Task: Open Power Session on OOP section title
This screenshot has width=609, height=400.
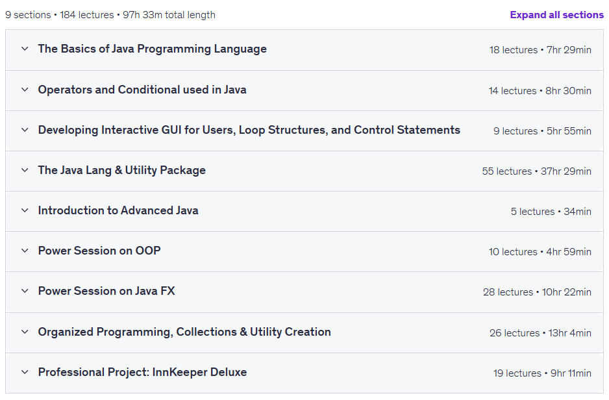Action: coord(99,251)
